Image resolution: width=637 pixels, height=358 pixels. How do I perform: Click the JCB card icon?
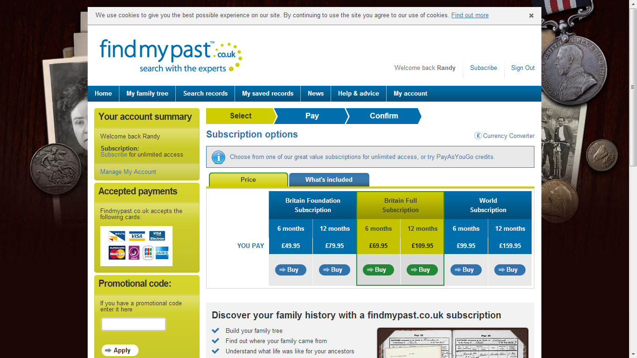148,253
